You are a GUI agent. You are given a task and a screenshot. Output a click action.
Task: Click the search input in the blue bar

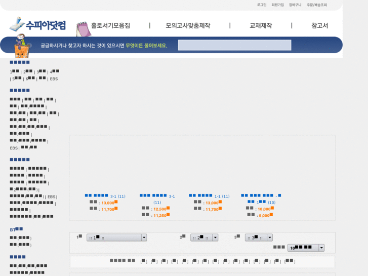point(235,45)
